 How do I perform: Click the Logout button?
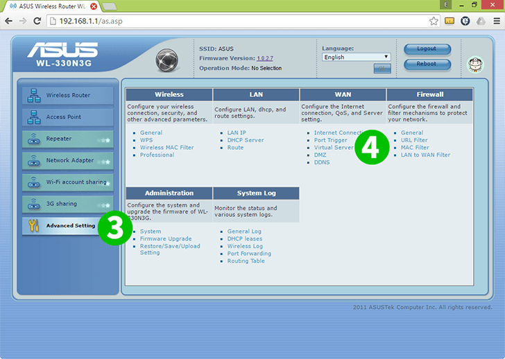pos(427,49)
